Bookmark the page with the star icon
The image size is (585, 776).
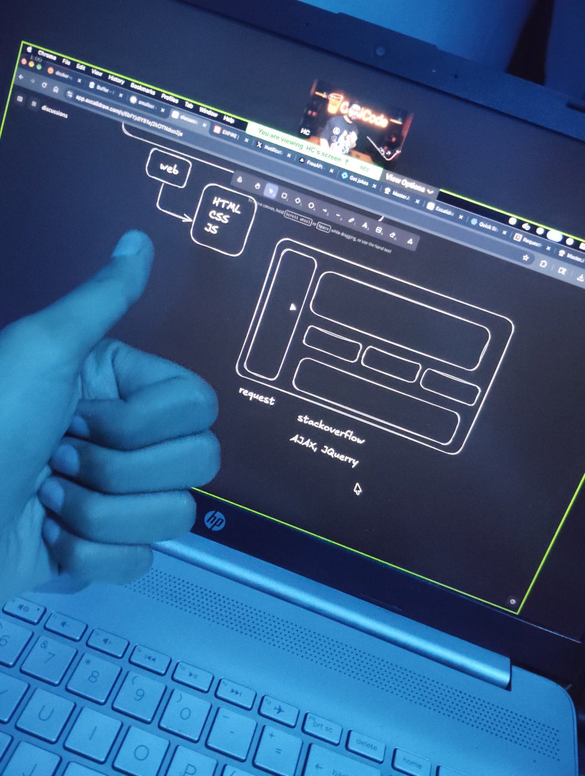coord(525,257)
